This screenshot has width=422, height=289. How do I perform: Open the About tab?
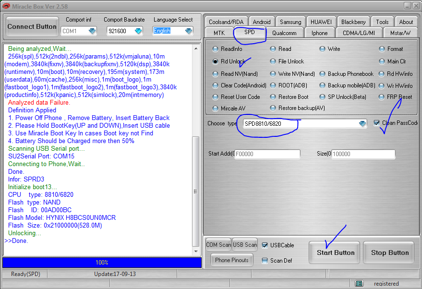[406, 22]
